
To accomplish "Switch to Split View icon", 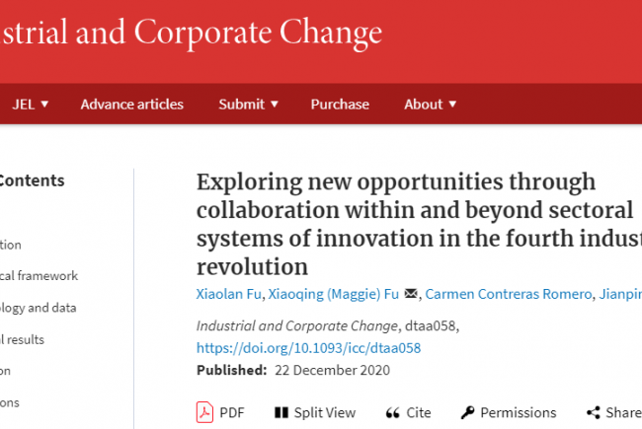I will tap(281, 413).
